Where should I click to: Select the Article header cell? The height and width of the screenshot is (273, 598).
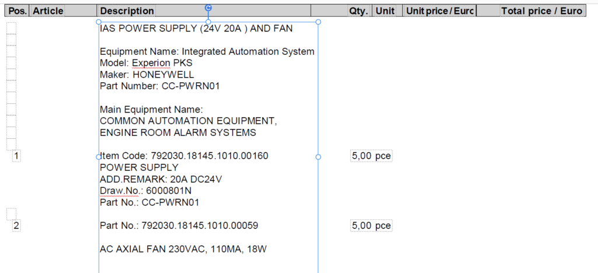[48, 11]
